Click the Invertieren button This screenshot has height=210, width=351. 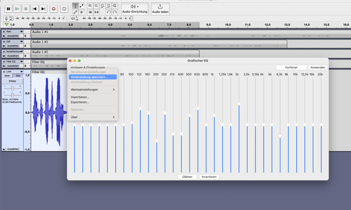209,177
